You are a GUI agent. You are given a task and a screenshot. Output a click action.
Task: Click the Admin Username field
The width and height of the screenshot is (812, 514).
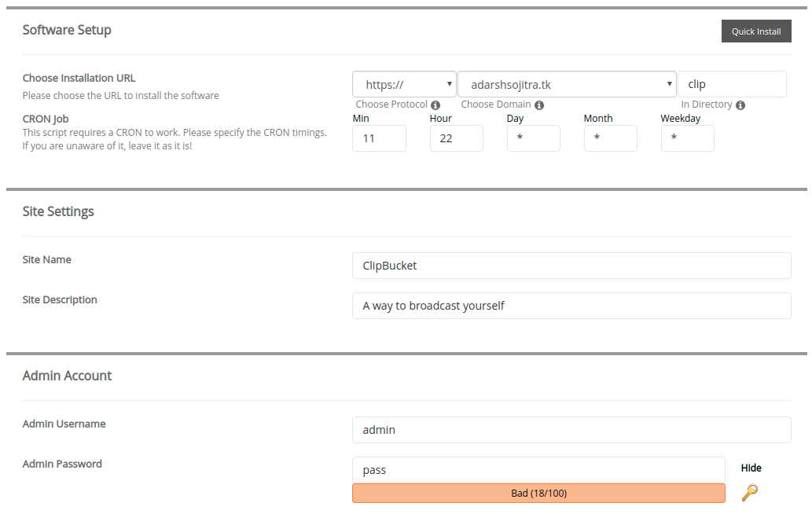click(571, 430)
